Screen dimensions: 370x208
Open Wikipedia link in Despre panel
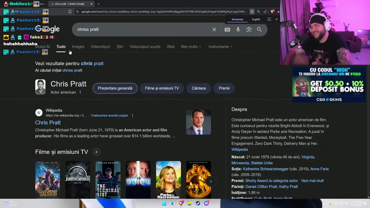pyautogui.click(x=240, y=149)
